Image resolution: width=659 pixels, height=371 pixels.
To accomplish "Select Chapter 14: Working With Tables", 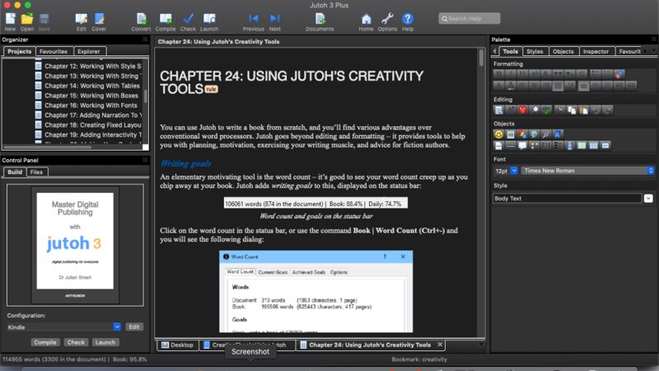I will [92, 86].
